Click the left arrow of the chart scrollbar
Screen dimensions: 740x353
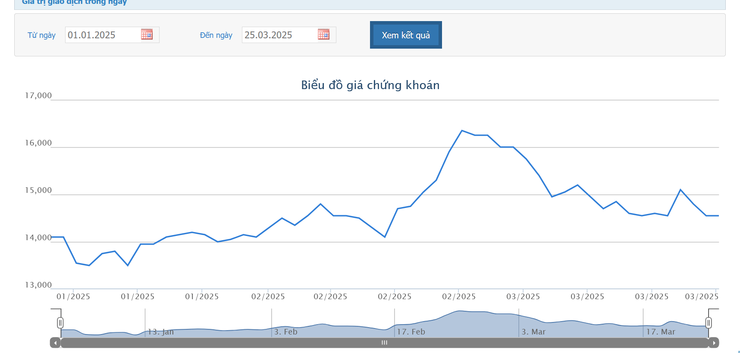[55, 343]
